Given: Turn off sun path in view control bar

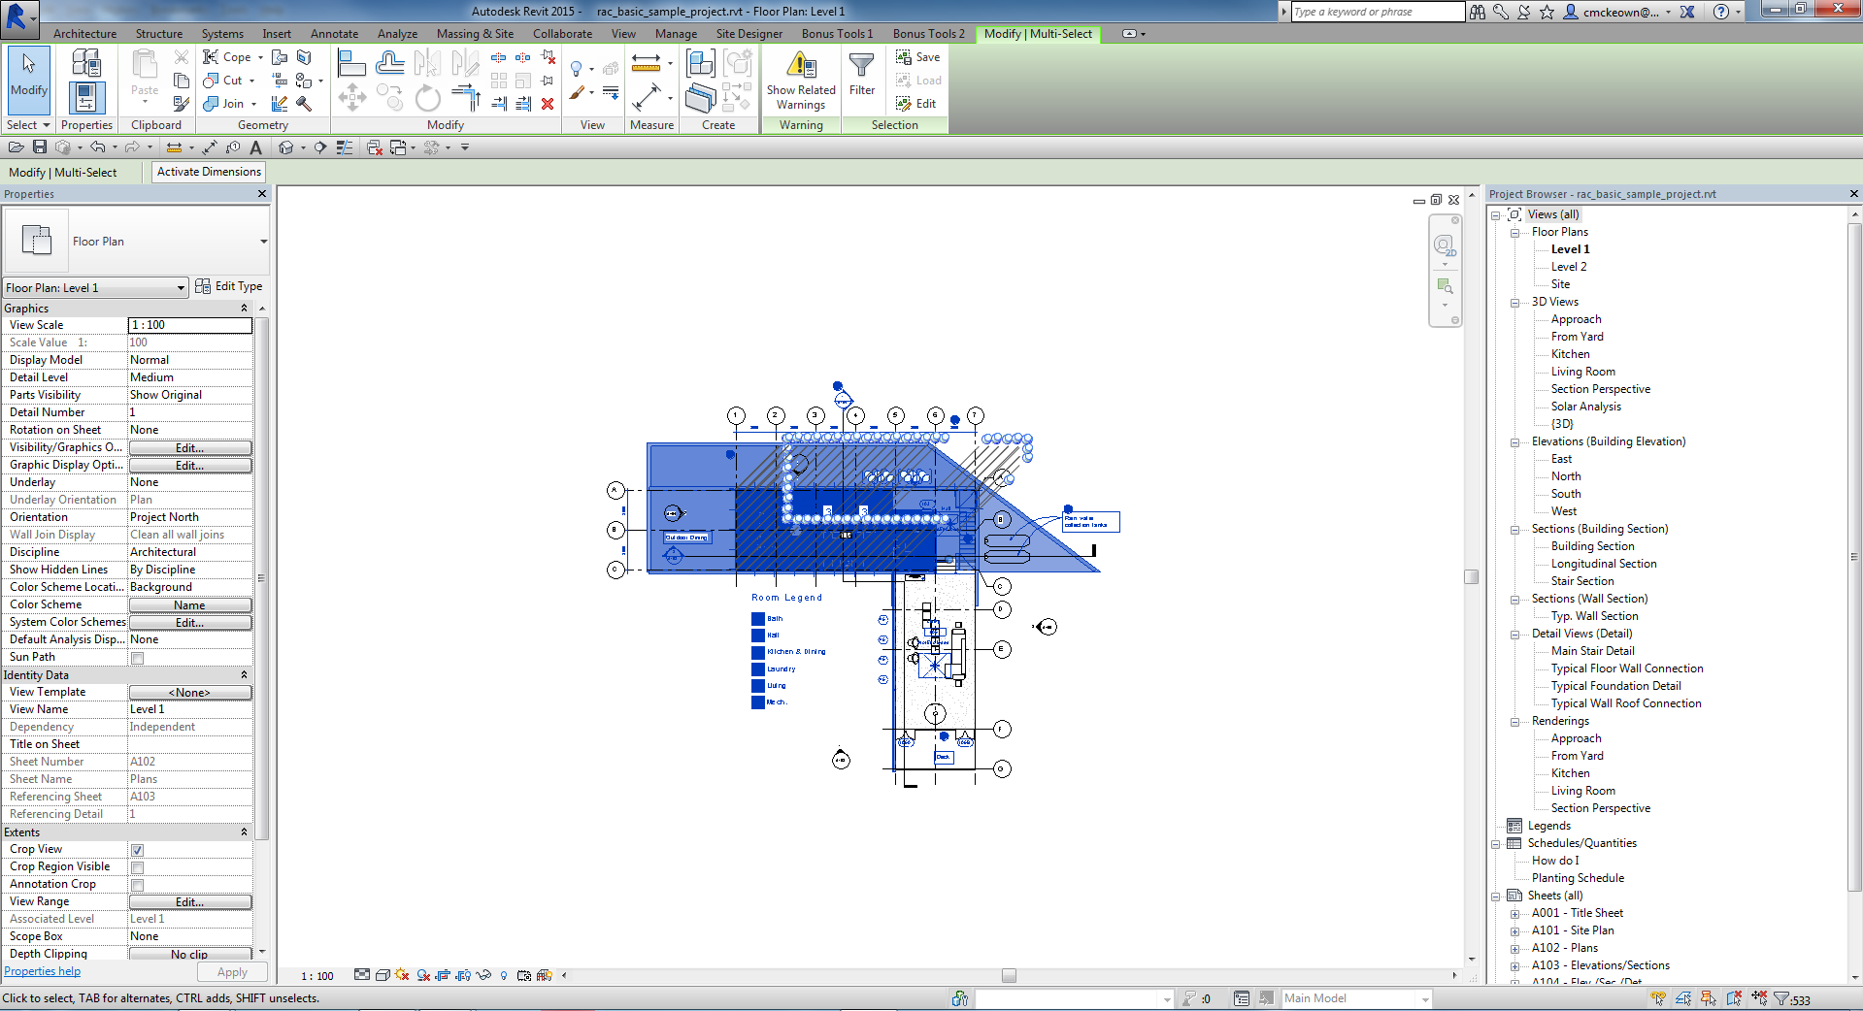Looking at the screenshot, I should pyautogui.click(x=402, y=975).
